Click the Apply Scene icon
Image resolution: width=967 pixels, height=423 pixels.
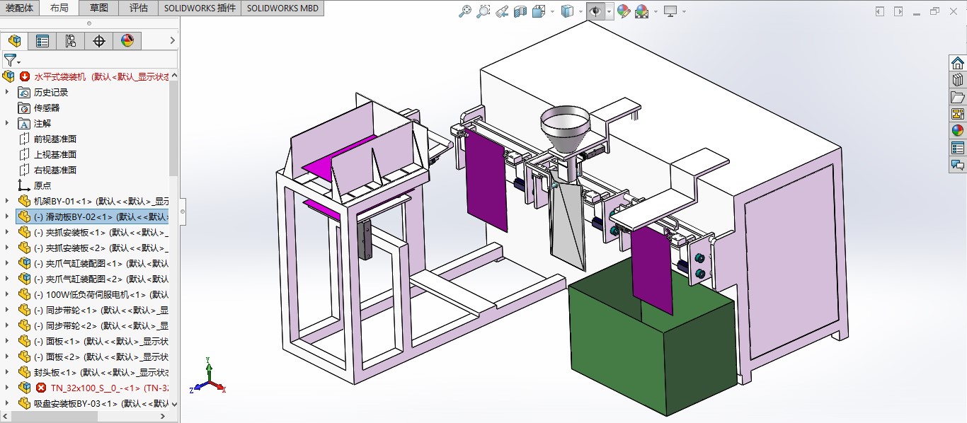[642, 11]
